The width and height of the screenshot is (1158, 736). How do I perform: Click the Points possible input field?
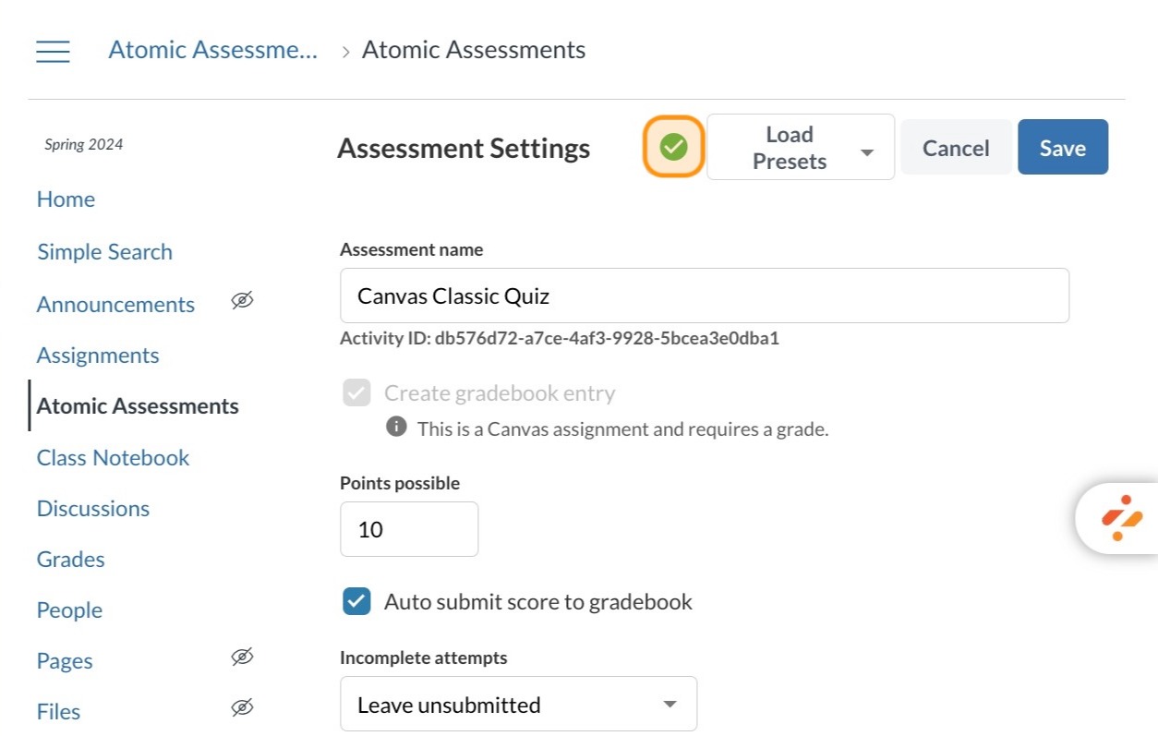(x=409, y=529)
